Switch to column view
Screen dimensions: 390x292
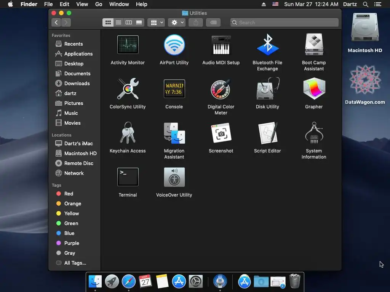[129, 22]
